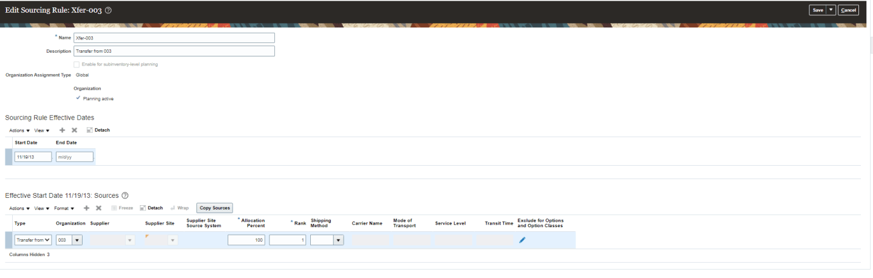Click the Columns Hidden 3 text
Image resolution: width=873 pixels, height=278 pixels.
(x=29, y=254)
